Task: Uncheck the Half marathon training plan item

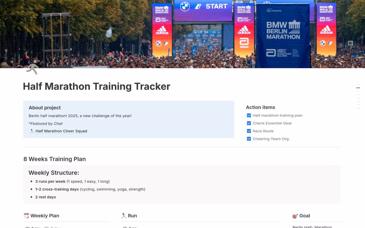Action: click(249, 115)
